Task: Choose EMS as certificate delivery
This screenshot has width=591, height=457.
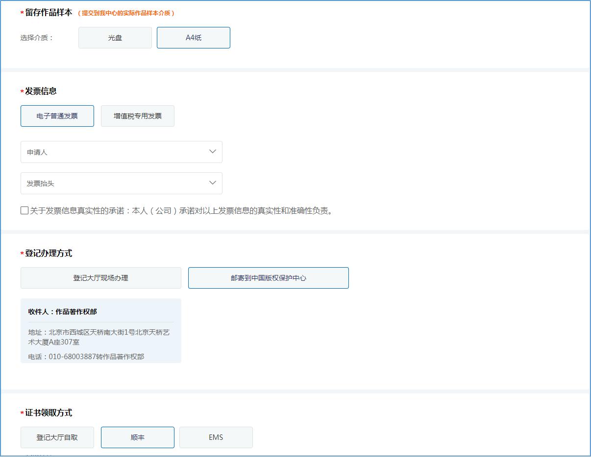Action: tap(216, 437)
